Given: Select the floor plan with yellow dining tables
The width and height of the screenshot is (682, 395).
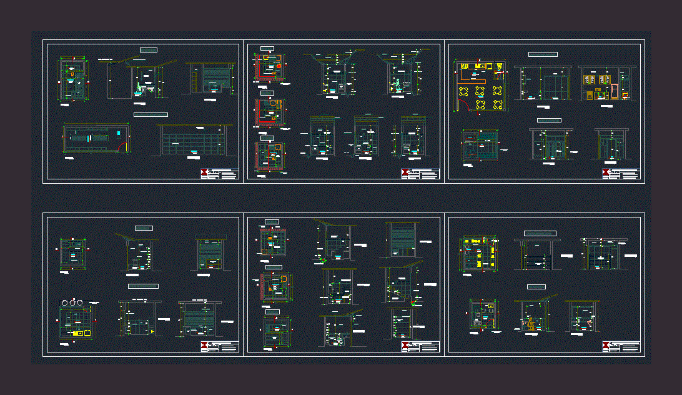Looking at the screenshot, I should pos(481,86).
